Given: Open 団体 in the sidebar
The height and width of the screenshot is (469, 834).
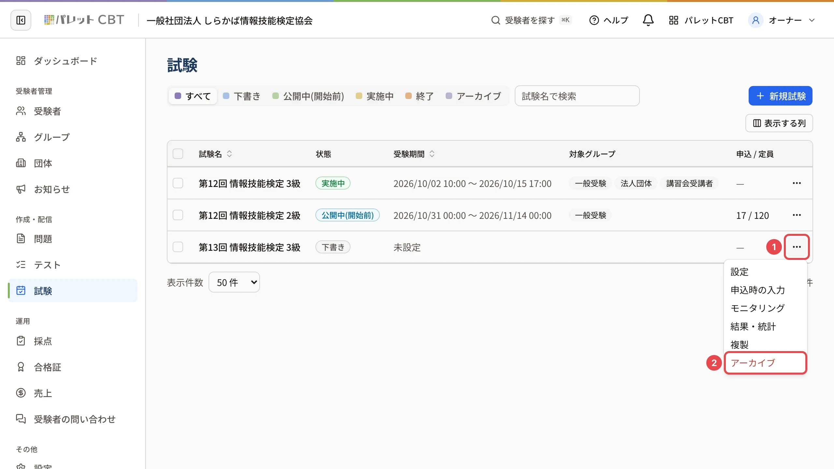Looking at the screenshot, I should pos(72,163).
